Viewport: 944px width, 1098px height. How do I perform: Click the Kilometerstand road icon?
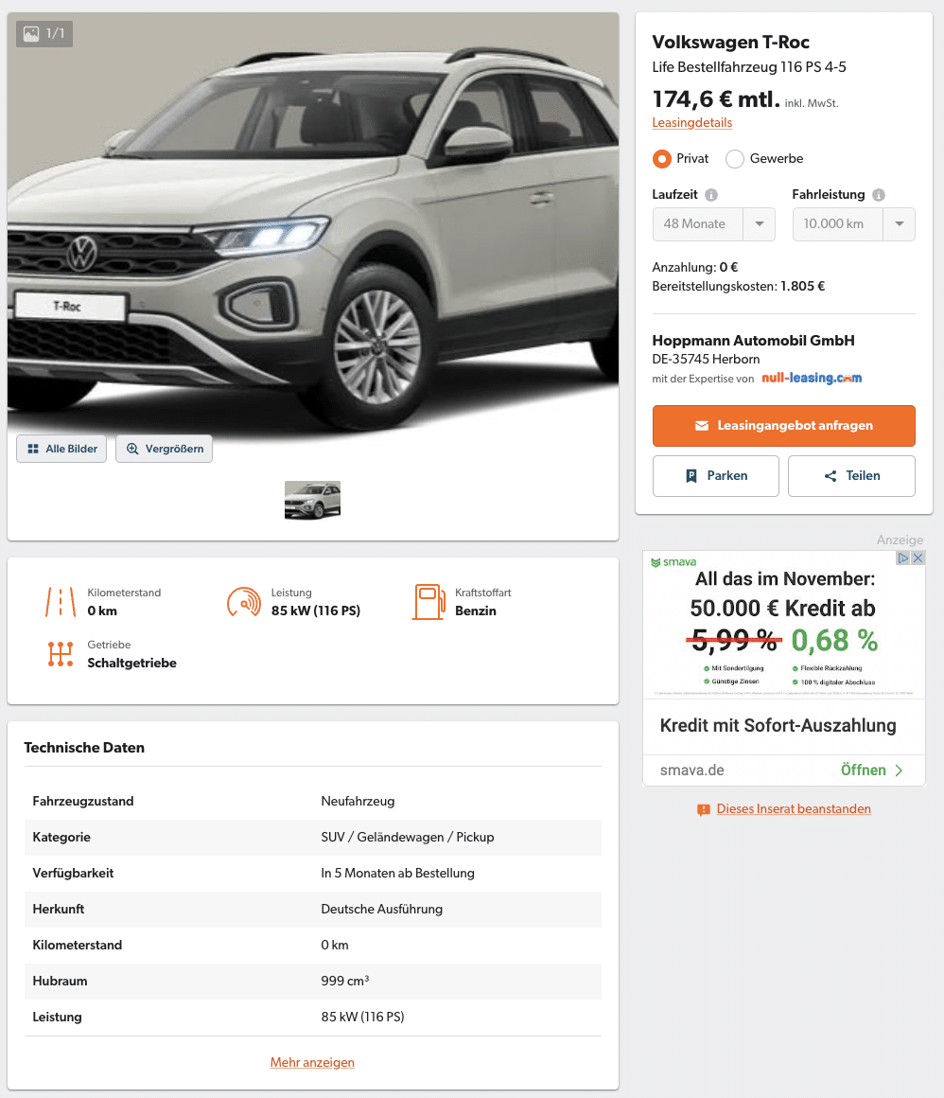click(61, 601)
